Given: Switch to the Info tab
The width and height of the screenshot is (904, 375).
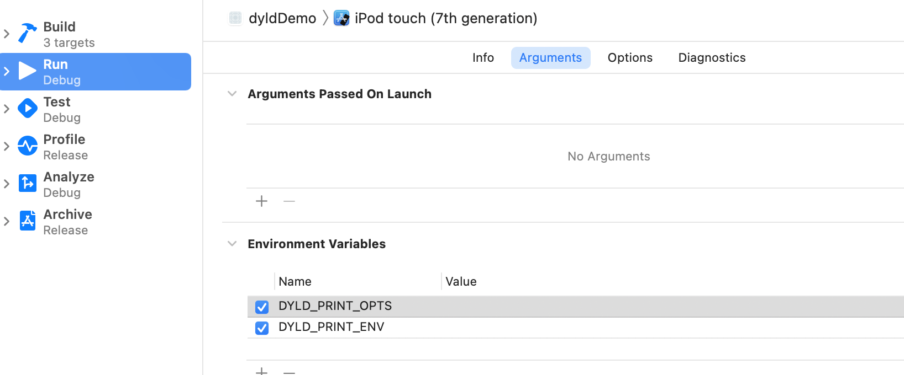Looking at the screenshot, I should coord(483,58).
